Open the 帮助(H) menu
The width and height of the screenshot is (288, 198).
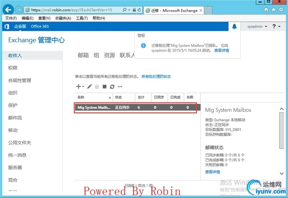99,18
